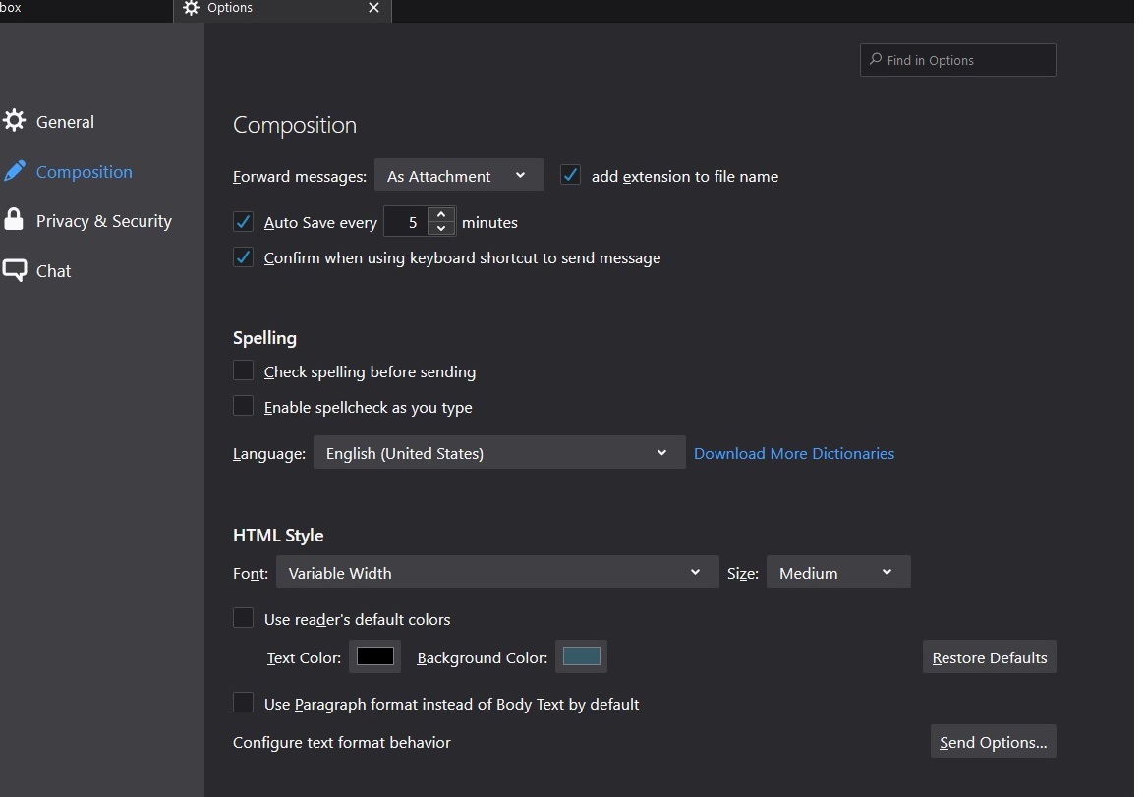The width and height of the screenshot is (1145, 797).
Task: Open the Font Variable Width dropdown
Action: (x=496, y=572)
